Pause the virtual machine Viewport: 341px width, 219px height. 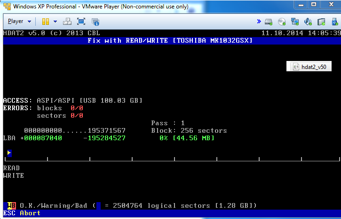click(x=46, y=22)
